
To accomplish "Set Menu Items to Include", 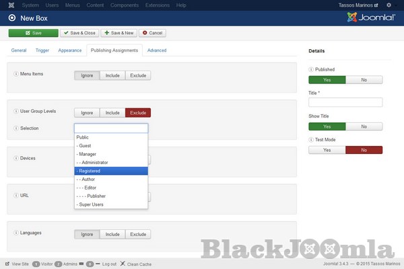I will tap(112, 75).
